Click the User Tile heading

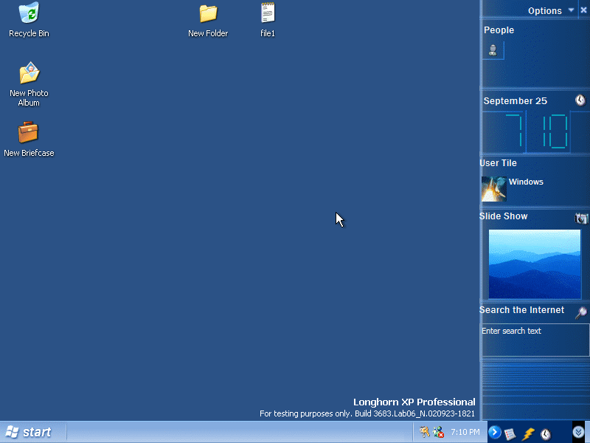coord(498,163)
